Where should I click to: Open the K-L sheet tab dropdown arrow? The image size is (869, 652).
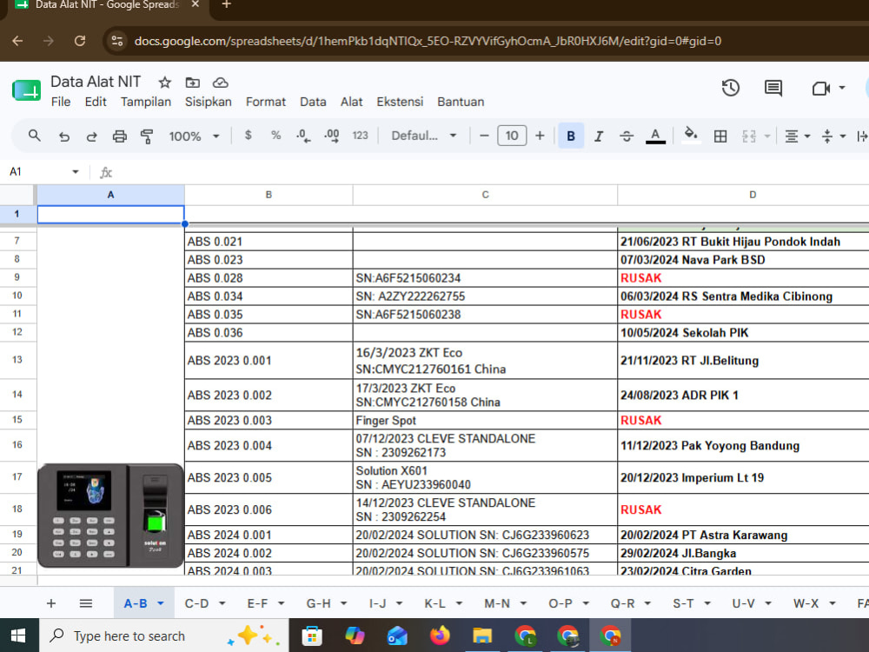(459, 604)
